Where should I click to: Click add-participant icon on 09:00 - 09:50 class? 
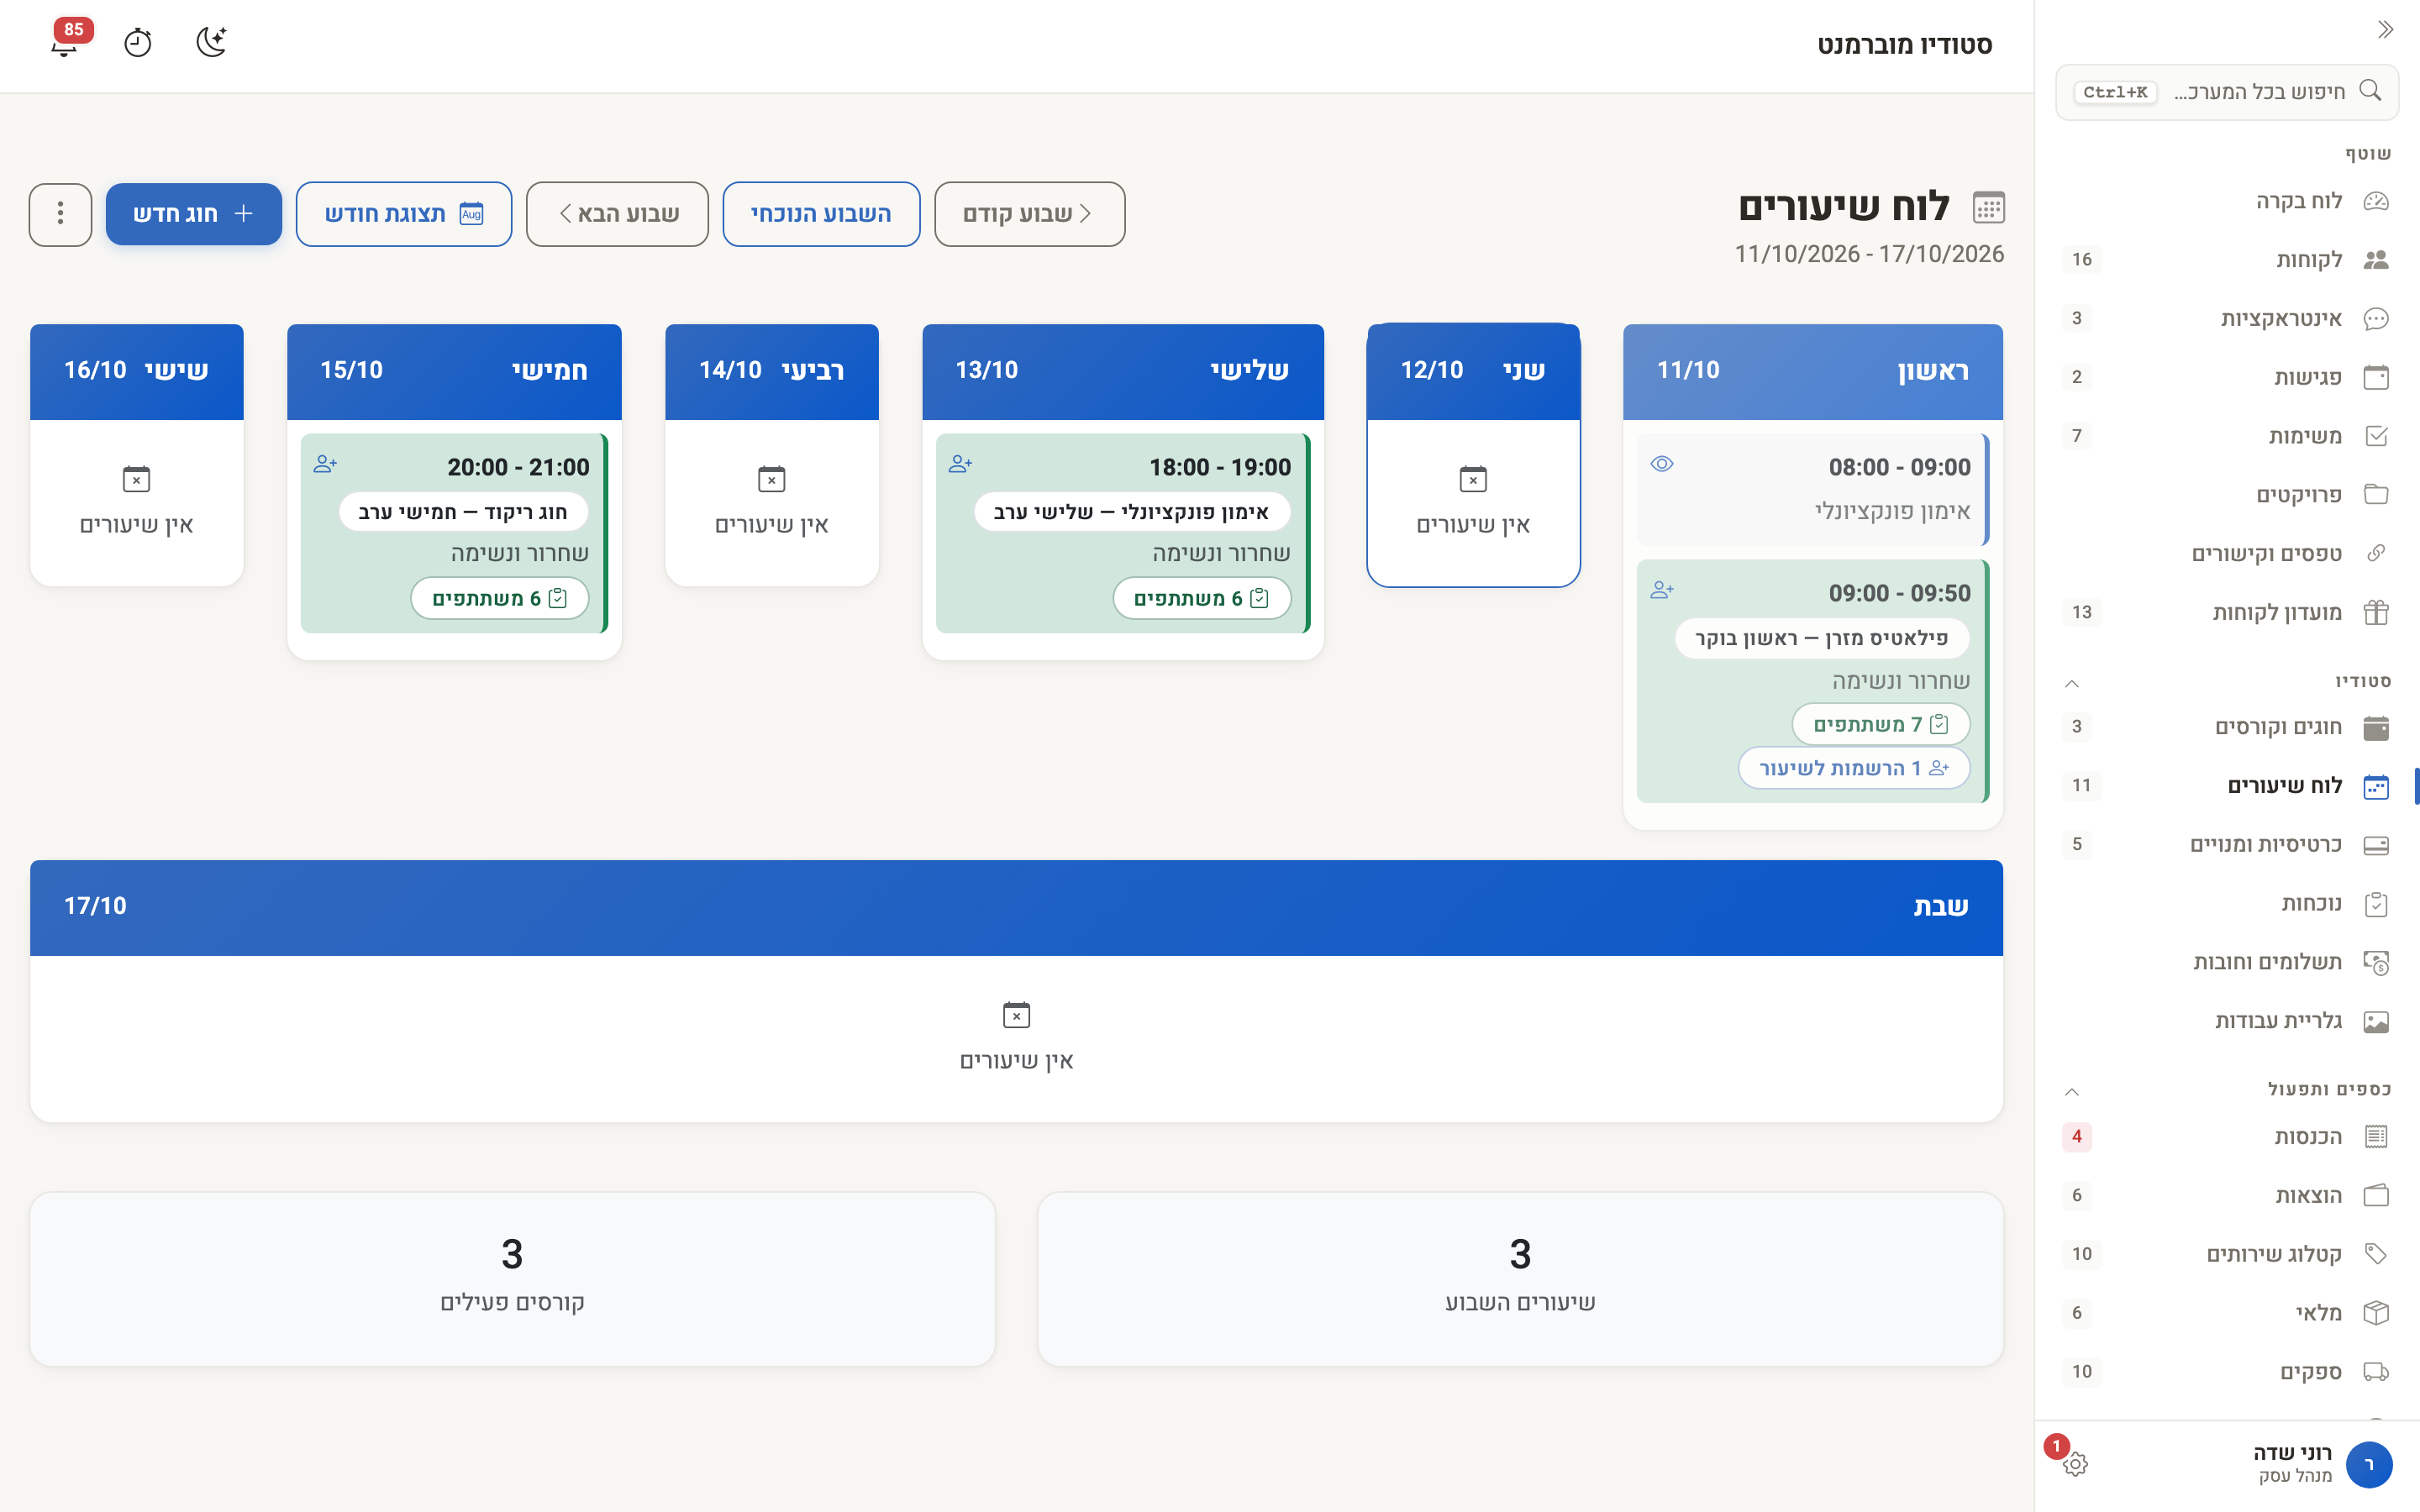click(x=1662, y=590)
